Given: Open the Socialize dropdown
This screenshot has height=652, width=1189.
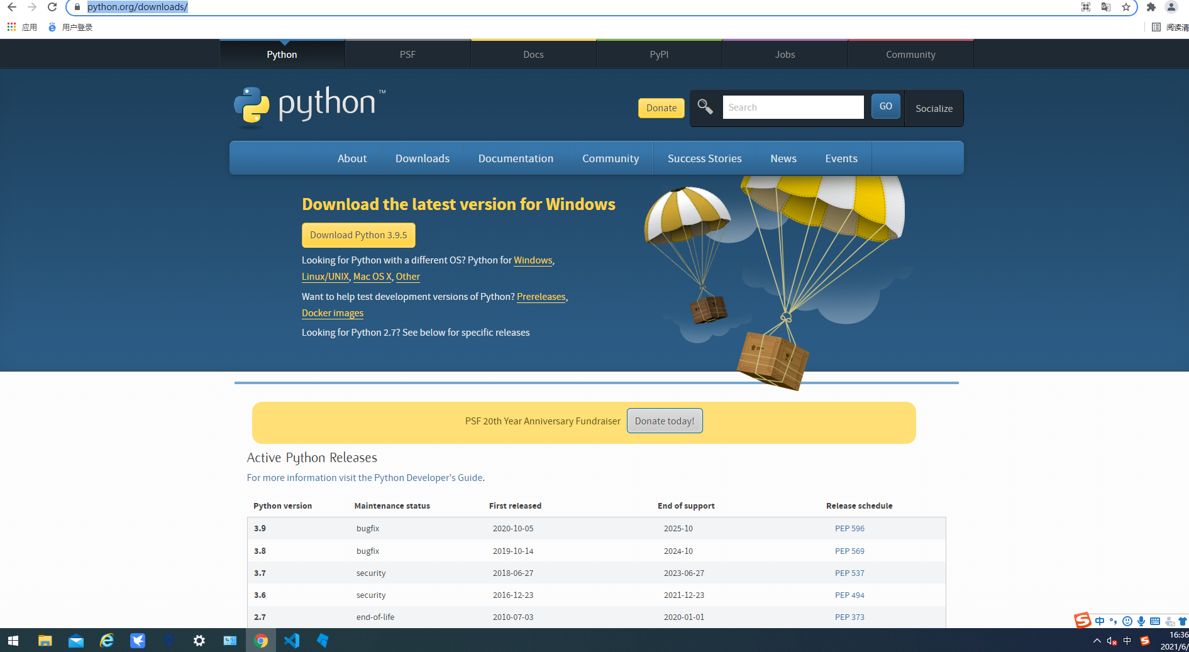Looking at the screenshot, I should 934,108.
